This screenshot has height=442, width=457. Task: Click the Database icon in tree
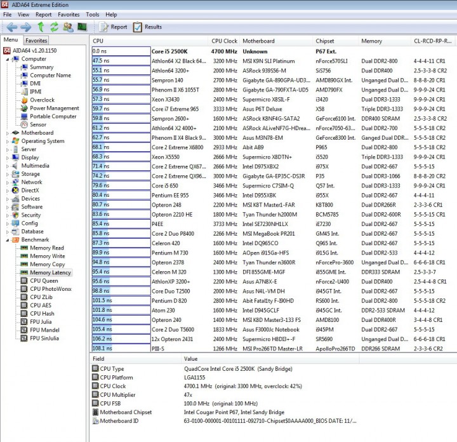[15, 232]
